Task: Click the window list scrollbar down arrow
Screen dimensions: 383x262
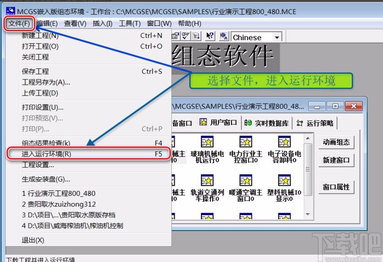Action: point(308,214)
